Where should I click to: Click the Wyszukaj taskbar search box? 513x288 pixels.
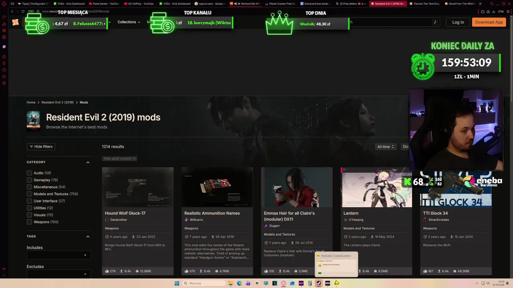(203, 283)
